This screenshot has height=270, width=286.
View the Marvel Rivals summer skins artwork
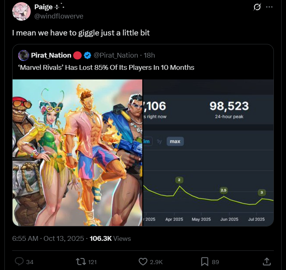coord(77,153)
